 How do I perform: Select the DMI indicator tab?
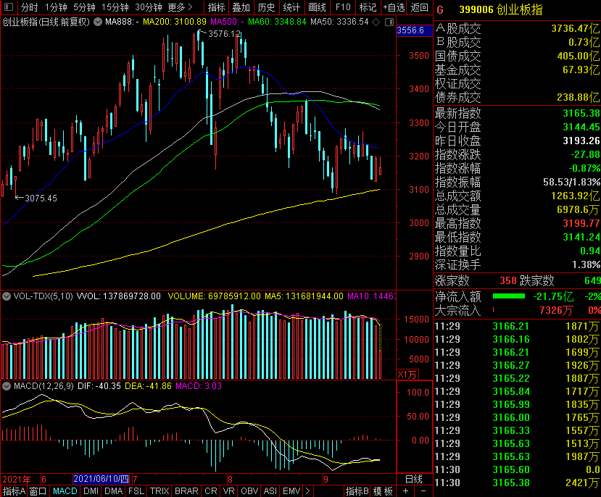91,491
